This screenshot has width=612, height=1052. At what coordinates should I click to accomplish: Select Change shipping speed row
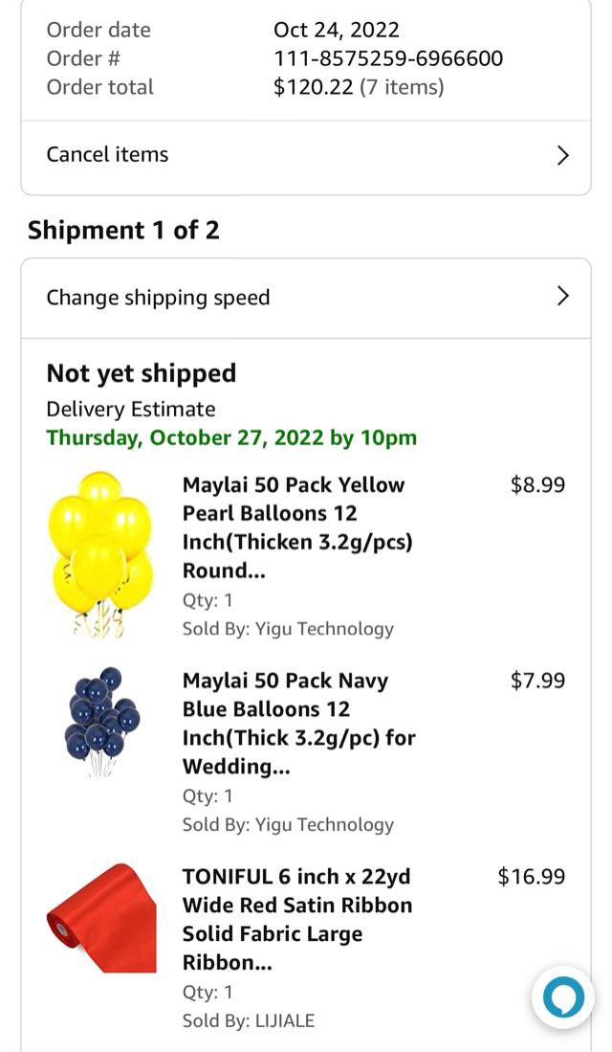pyautogui.click(x=159, y=298)
